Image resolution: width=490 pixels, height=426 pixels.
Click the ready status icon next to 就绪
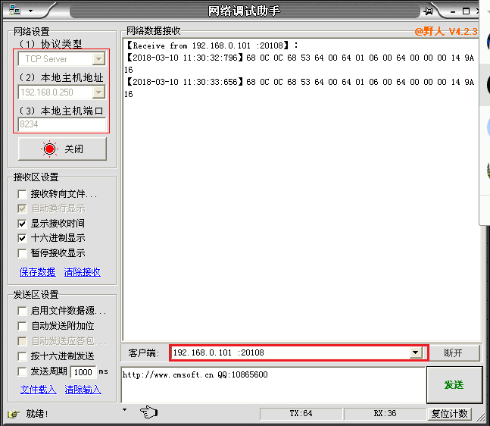[x=14, y=414]
